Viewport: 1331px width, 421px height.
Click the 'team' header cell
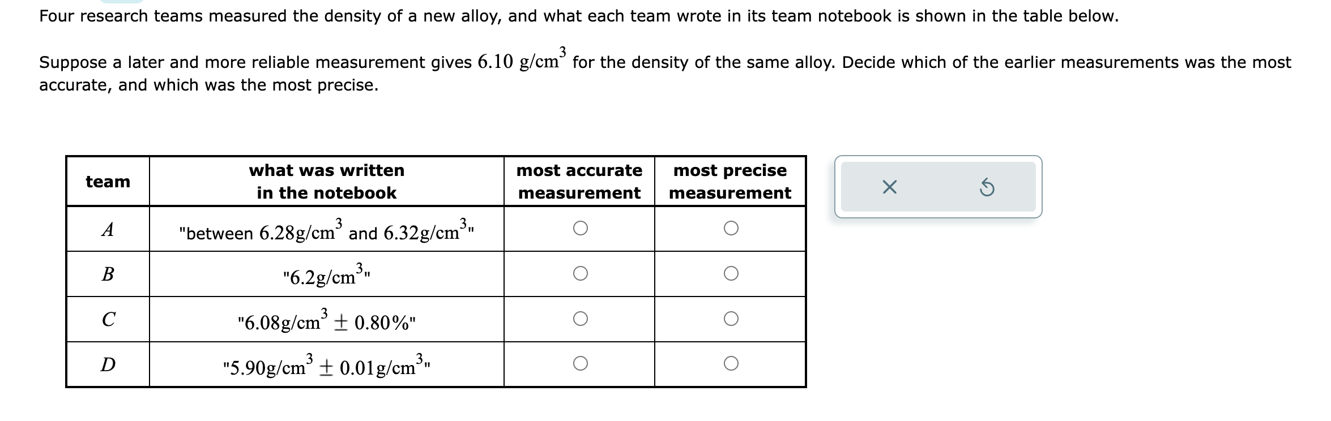(x=108, y=181)
